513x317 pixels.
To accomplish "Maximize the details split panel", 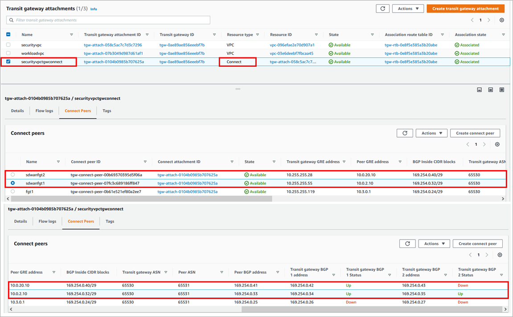I will (502, 89).
